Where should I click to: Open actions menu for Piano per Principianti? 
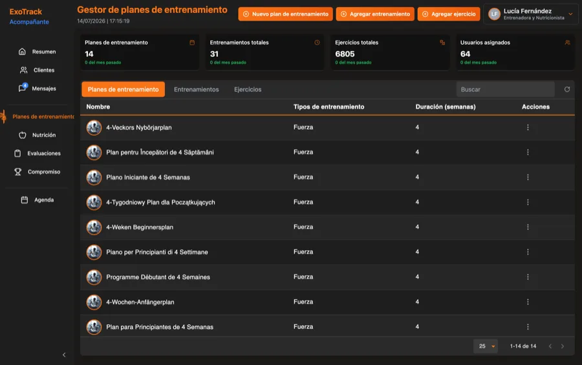point(528,252)
